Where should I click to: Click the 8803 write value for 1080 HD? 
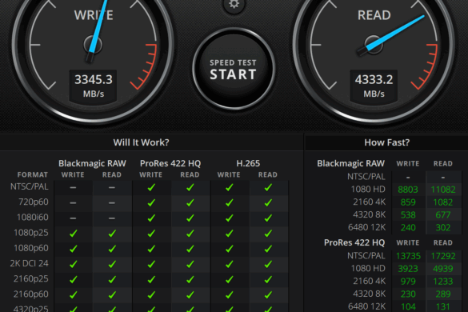click(x=408, y=190)
